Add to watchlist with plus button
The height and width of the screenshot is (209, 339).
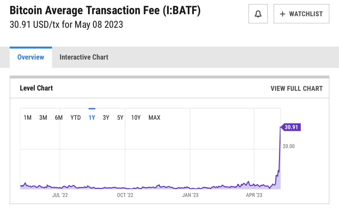tap(301, 14)
